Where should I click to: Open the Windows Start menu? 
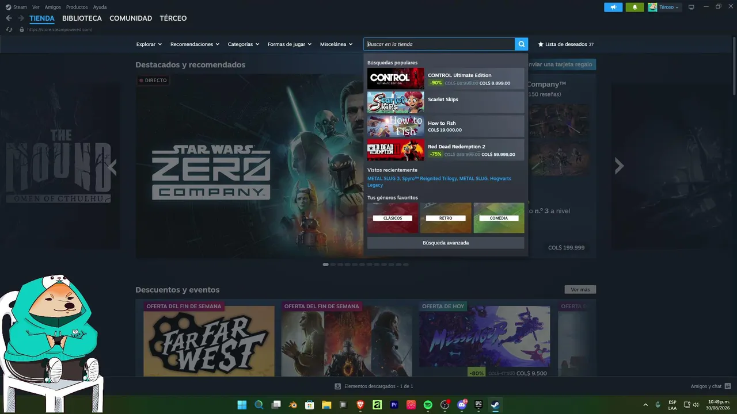click(x=242, y=405)
